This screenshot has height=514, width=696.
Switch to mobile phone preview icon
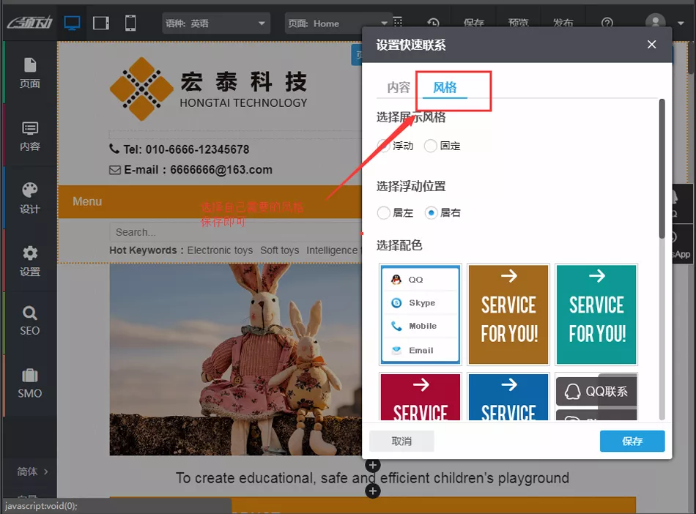click(130, 23)
